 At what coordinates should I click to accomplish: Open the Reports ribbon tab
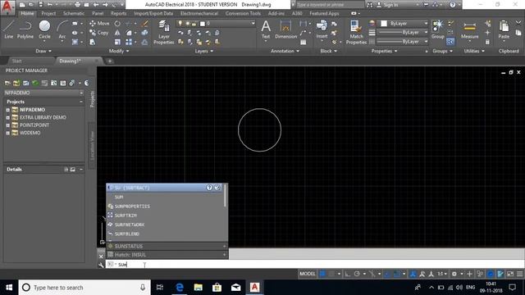coord(118,13)
